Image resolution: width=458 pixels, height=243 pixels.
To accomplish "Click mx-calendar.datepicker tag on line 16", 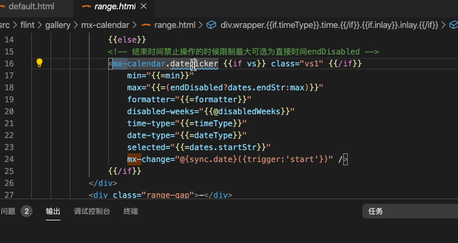I will (x=165, y=64).
